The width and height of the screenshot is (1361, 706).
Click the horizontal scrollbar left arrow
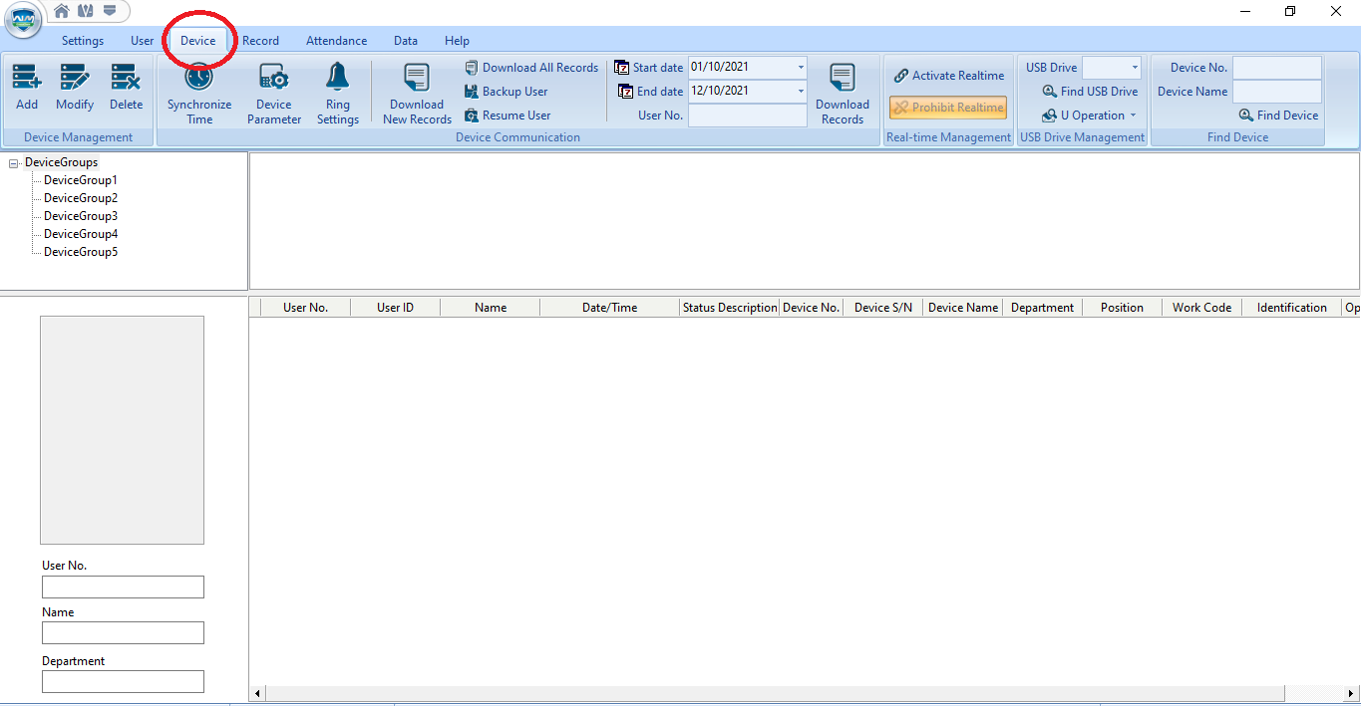pos(257,693)
